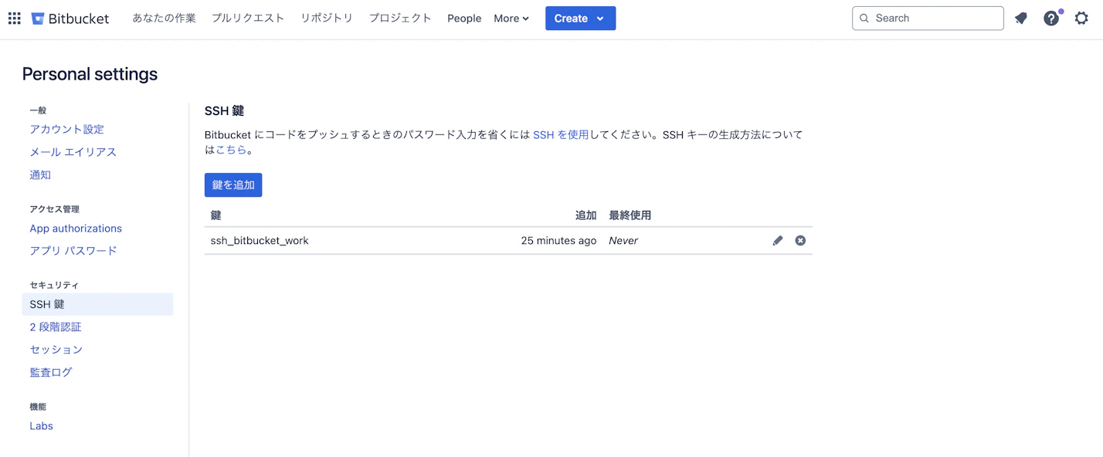Edit the ssh_bitbucket_work key with pencil icon
The height and width of the screenshot is (457, 1103).
pyautogui.click(x=778, y=240)
